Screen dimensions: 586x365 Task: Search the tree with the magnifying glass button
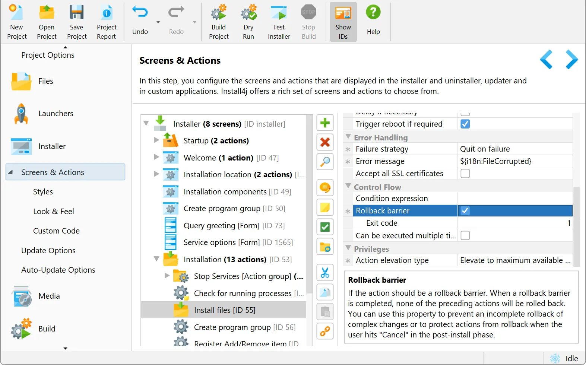(325, 162)
